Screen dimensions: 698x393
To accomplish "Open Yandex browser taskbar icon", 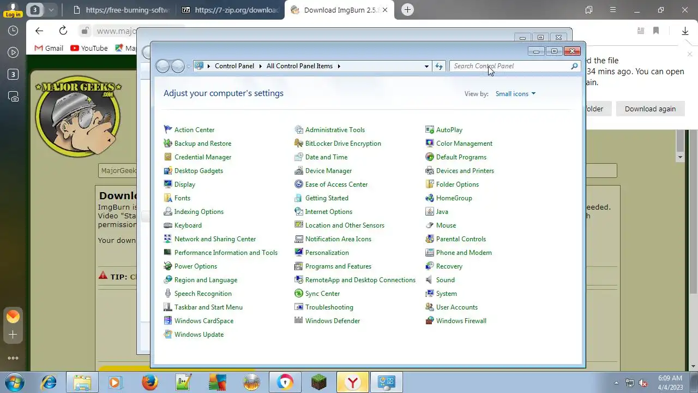I will tap(352, 383).
